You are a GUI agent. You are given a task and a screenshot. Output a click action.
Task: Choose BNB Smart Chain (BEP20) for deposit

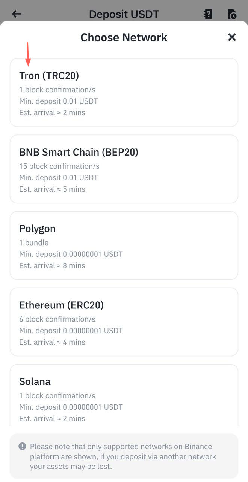(124, 169)
